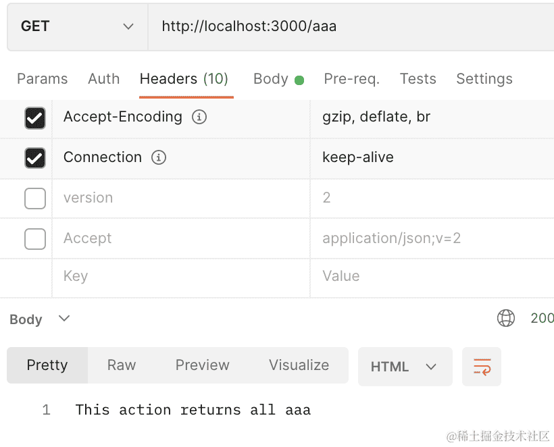Open the GET method dropdown
Screen dimensions: 554x447
tap(77, 26)
